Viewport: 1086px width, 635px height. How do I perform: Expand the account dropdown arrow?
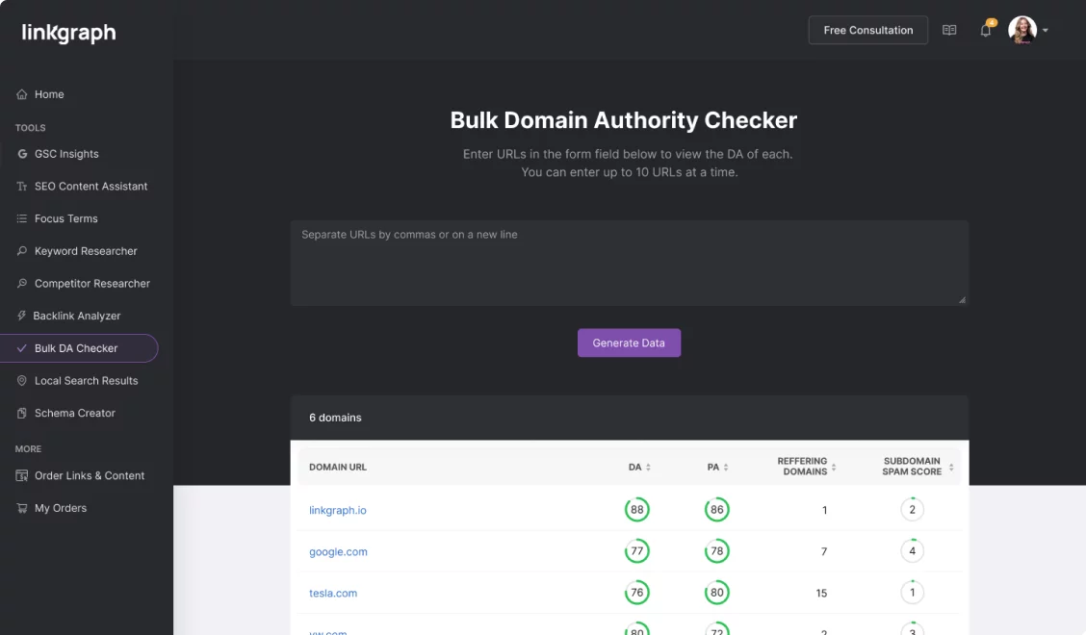tap(1046, 31)
